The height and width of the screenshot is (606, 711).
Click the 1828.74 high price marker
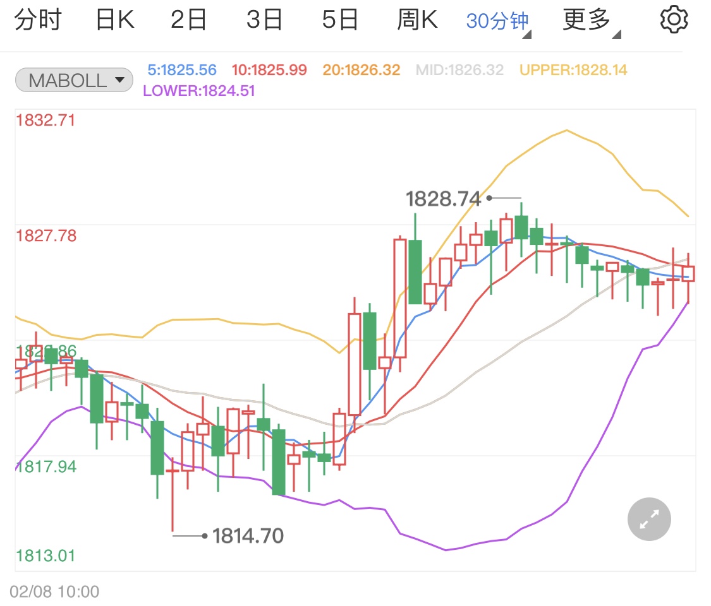(x=443, y=199)
